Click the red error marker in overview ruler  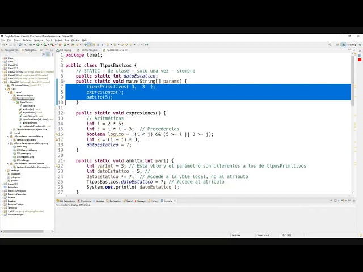coord(360,60)
